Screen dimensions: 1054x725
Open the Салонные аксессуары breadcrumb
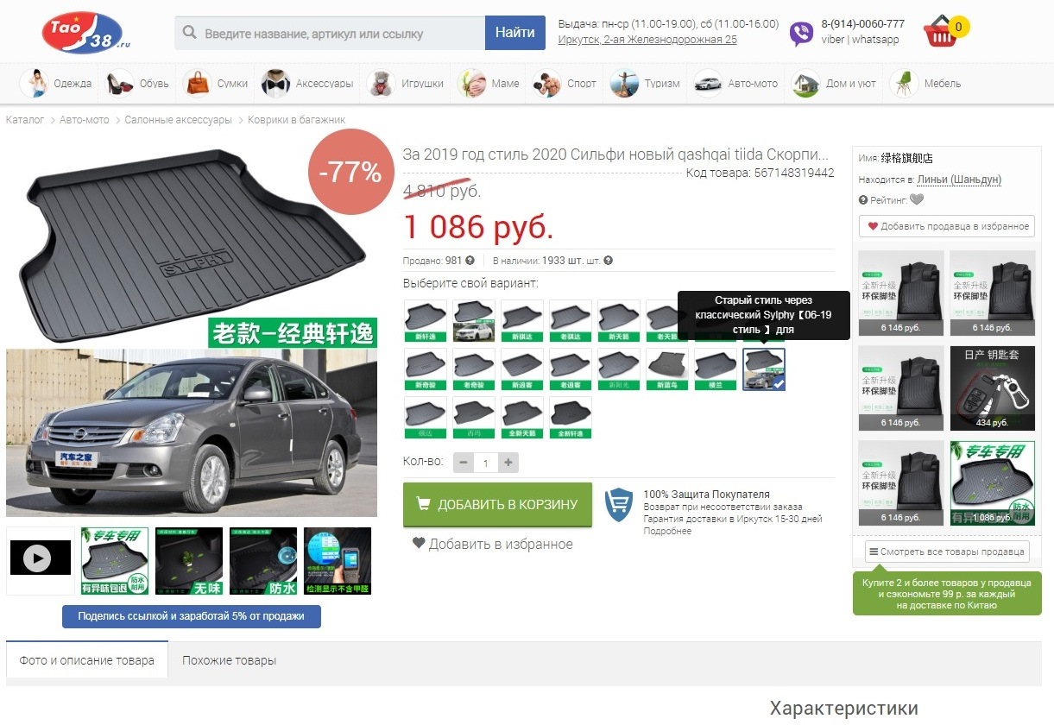[x=179, y=120]
